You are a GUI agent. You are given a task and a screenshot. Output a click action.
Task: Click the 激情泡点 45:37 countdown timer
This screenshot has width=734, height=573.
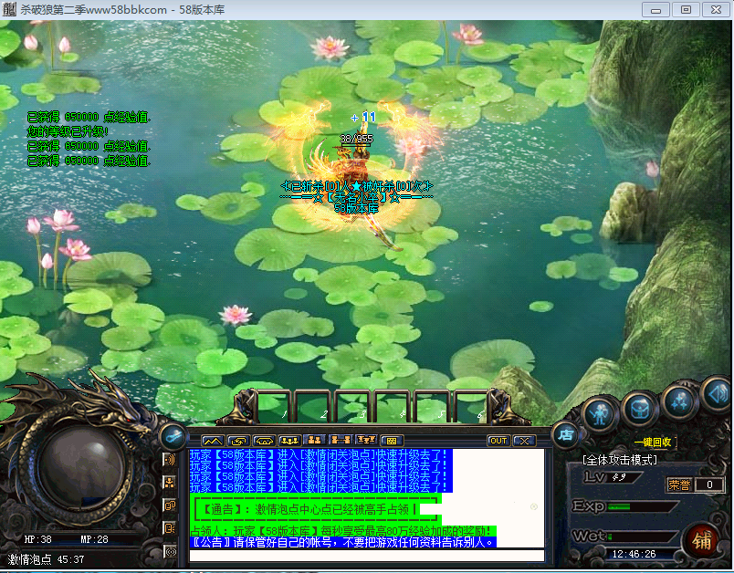[46, 559]
